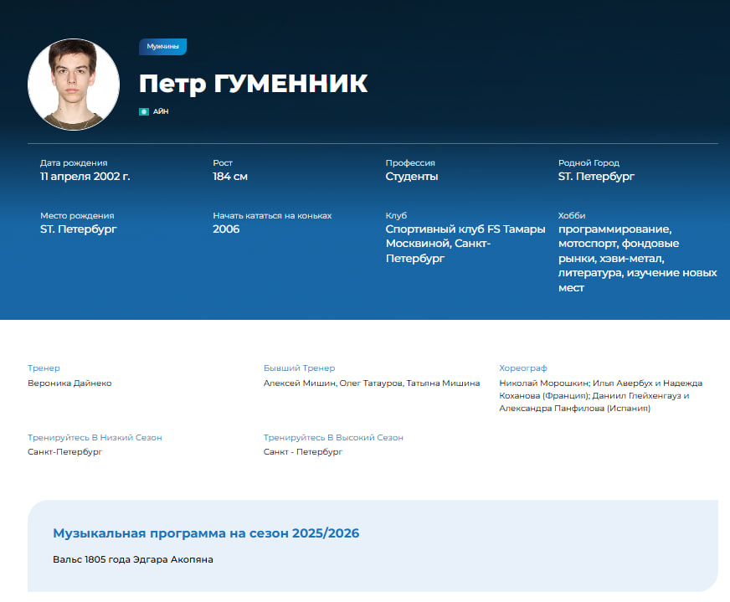Image resolution: width=730 pixels, height=602 pixels.
Task: Click heading «Музыкальная программа на сезон 2025/2026»
Action: click(x=206, y=533)
